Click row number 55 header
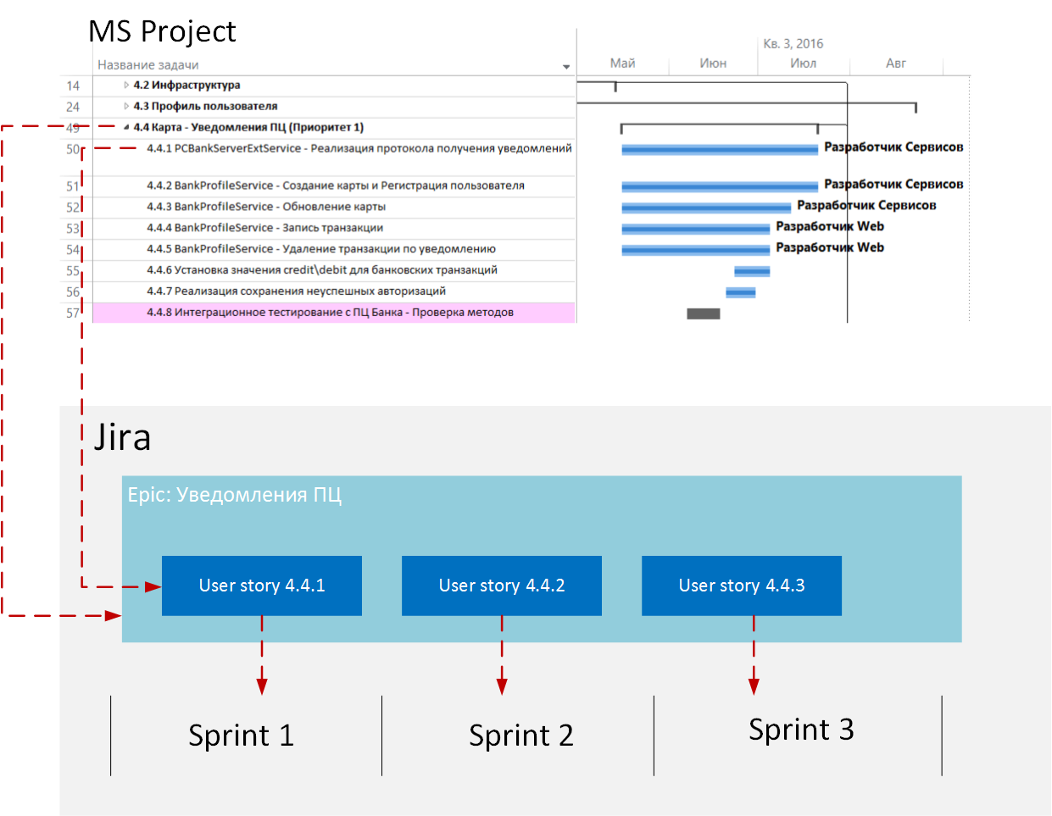 [x=73, y=271]
